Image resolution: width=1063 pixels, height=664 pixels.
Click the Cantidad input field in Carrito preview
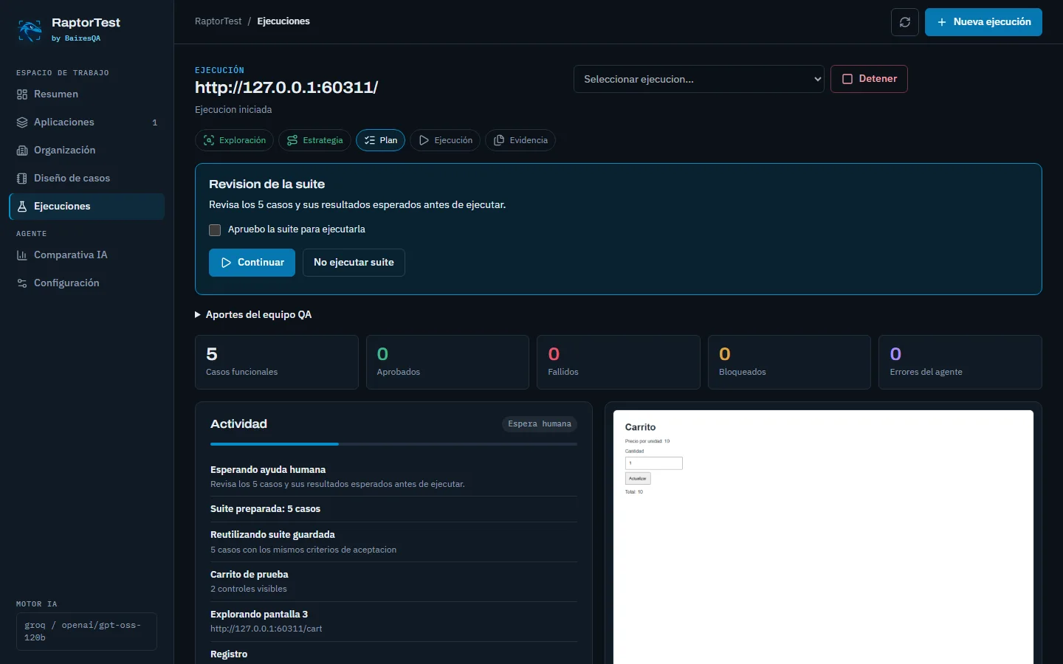point(654,463)
